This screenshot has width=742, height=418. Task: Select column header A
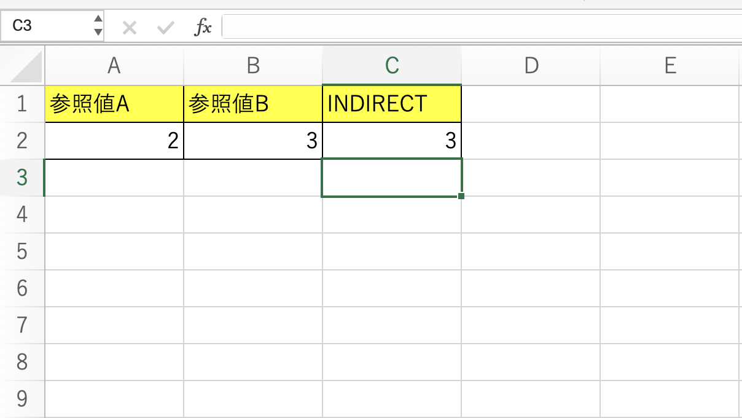pyautogui.click(x=114, y=65)
